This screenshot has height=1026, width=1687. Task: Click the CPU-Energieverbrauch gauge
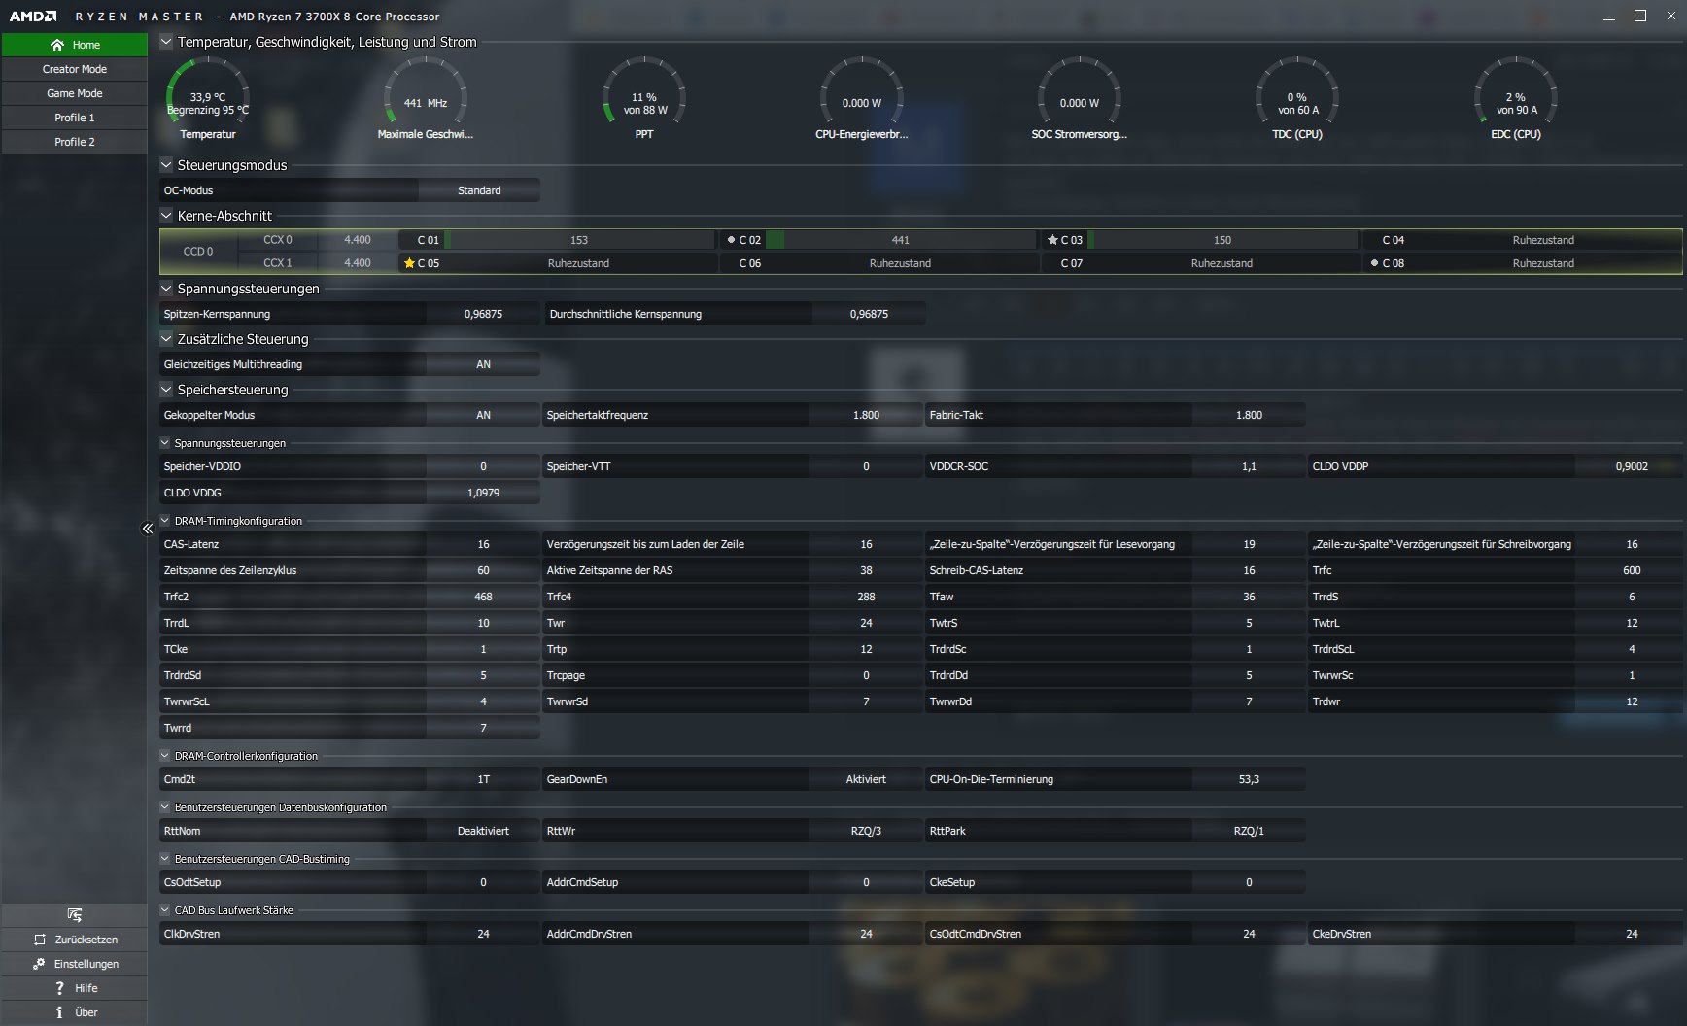pos(862,98)
